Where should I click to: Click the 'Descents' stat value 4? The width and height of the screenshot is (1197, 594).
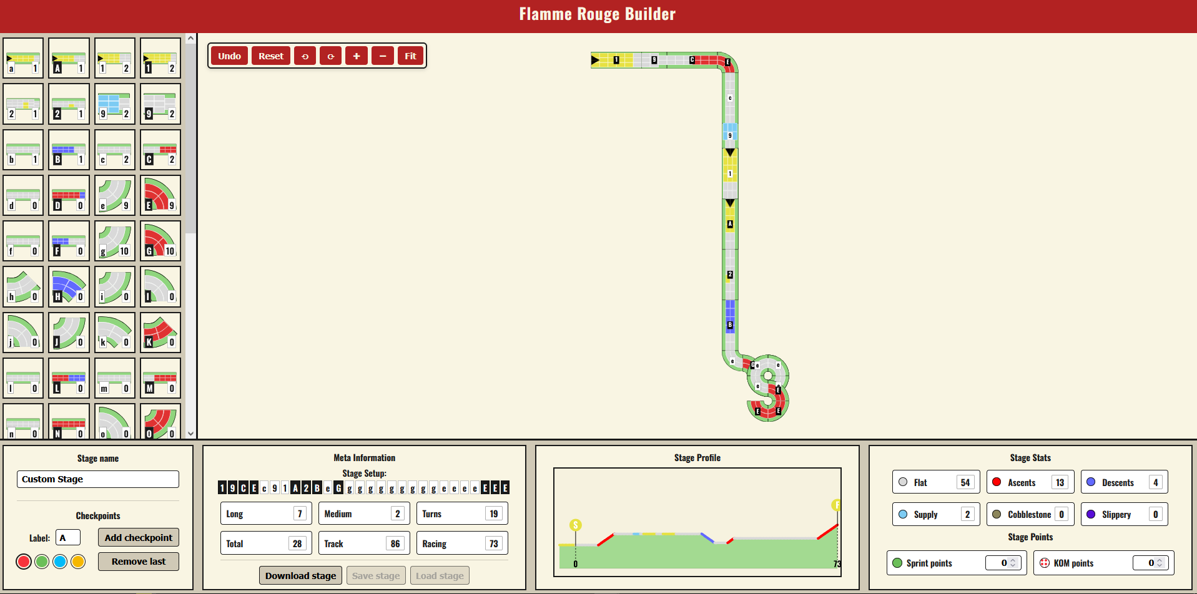pyautogui.click(x=1155, y=482)
